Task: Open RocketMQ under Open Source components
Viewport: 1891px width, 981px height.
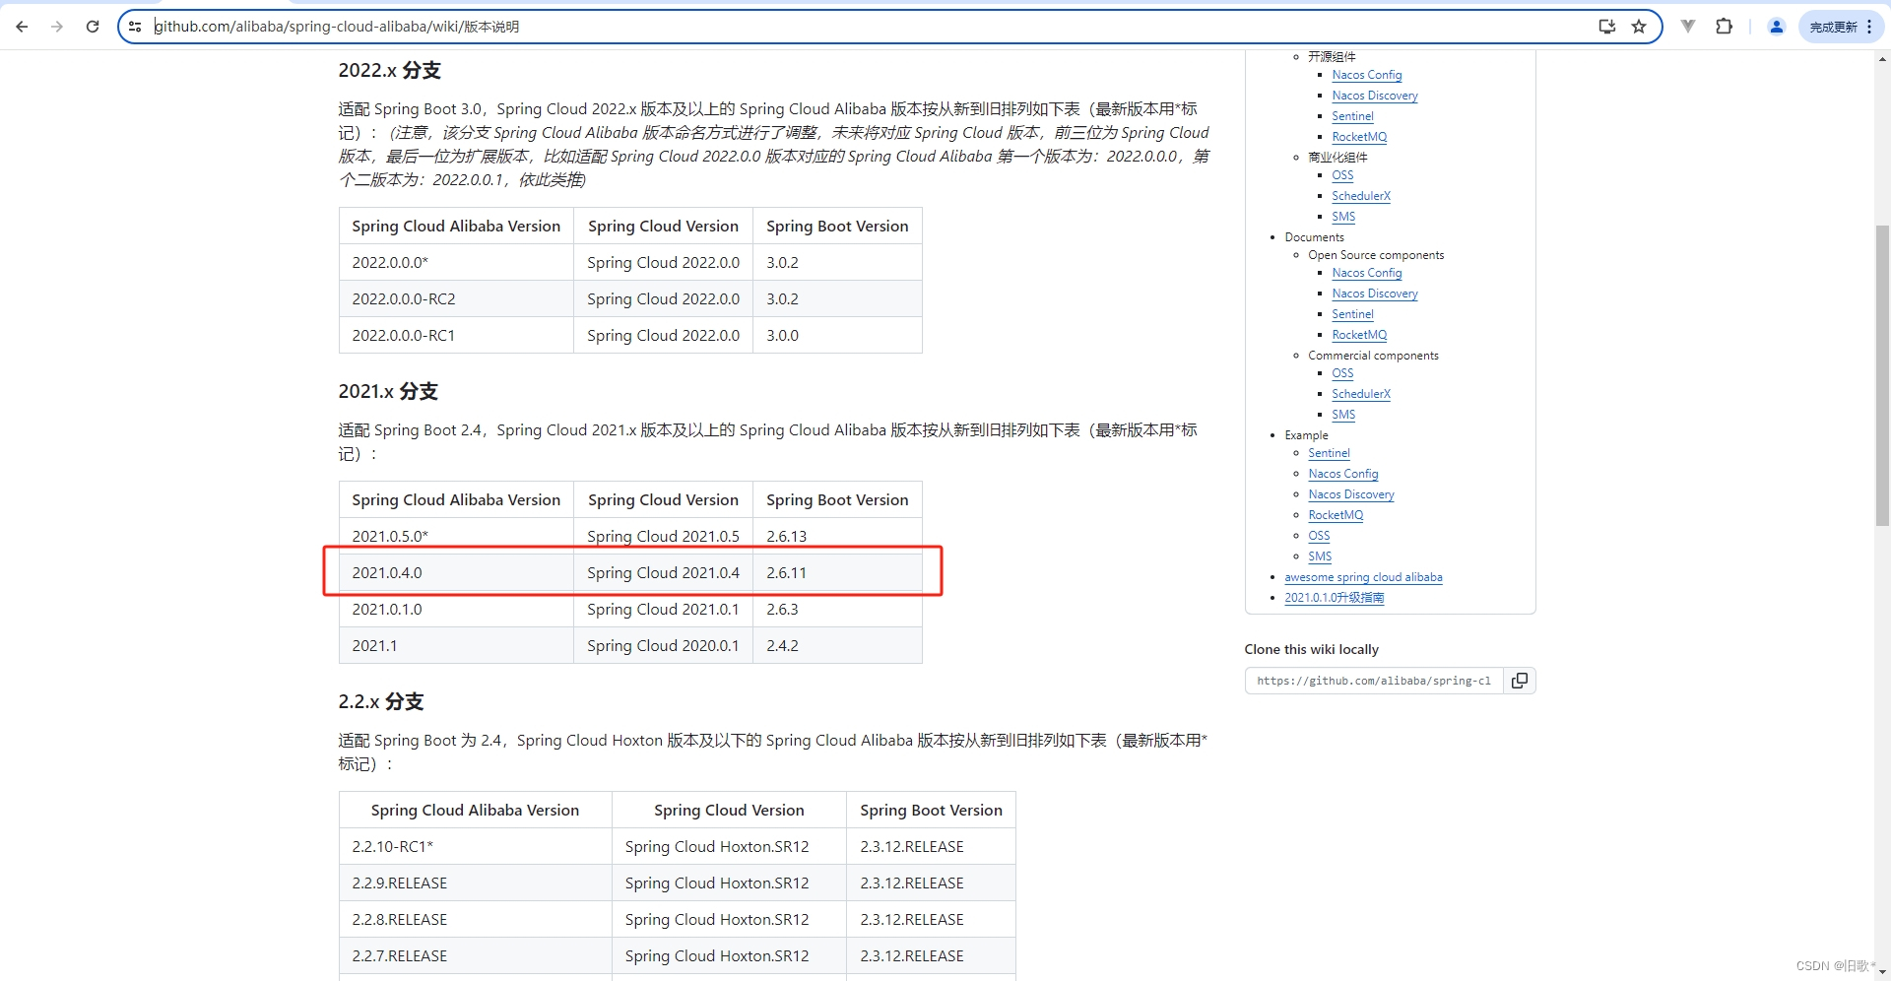Action: coord(1358,335)
